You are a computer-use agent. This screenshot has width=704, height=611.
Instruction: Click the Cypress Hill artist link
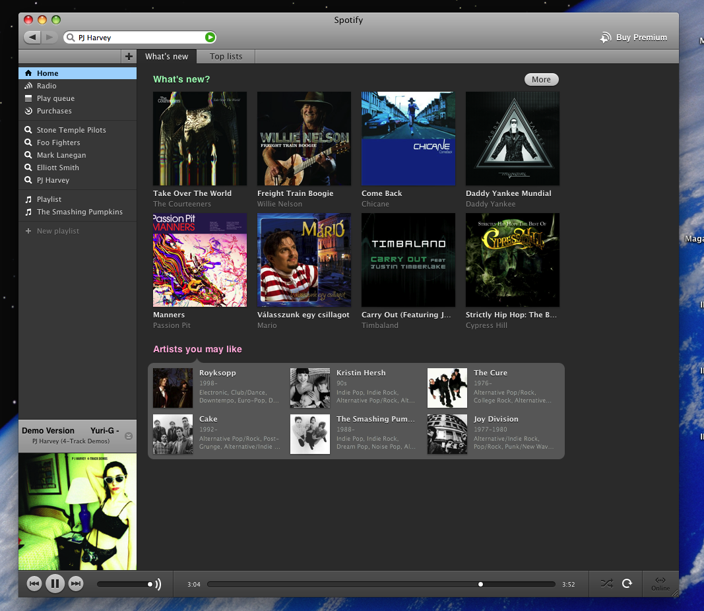tap(486, 325)
